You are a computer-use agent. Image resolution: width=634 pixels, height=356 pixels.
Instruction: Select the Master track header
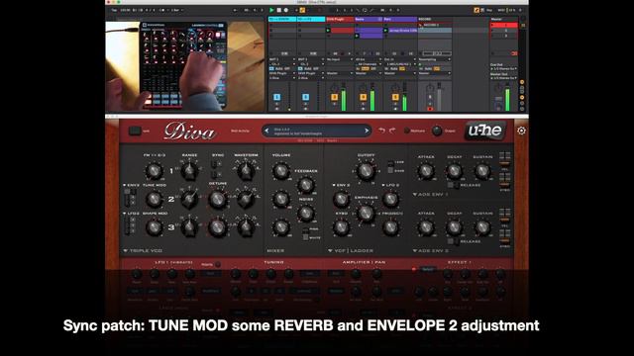pyautogui.click(x=504, y=19)
